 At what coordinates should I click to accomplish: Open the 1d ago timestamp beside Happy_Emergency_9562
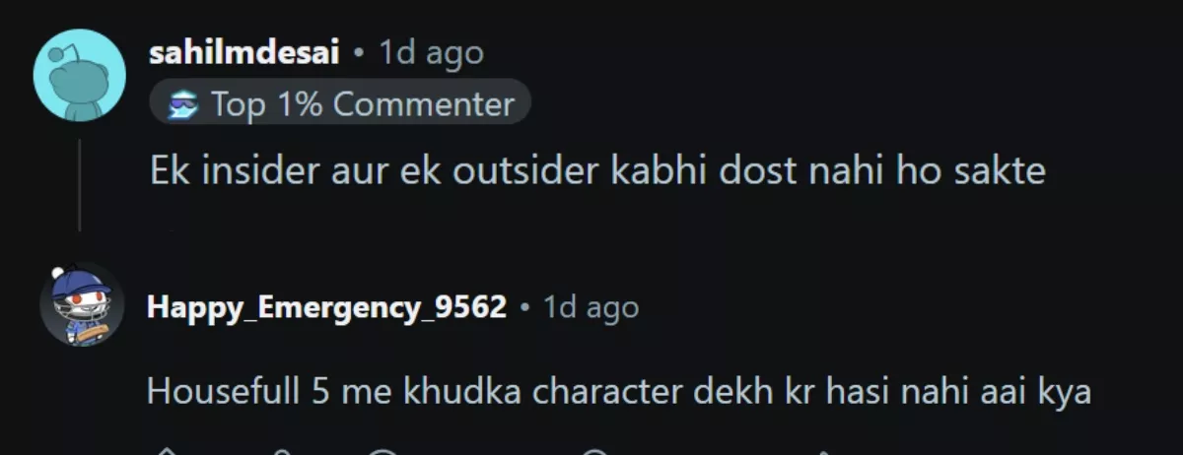pos(591,308)
